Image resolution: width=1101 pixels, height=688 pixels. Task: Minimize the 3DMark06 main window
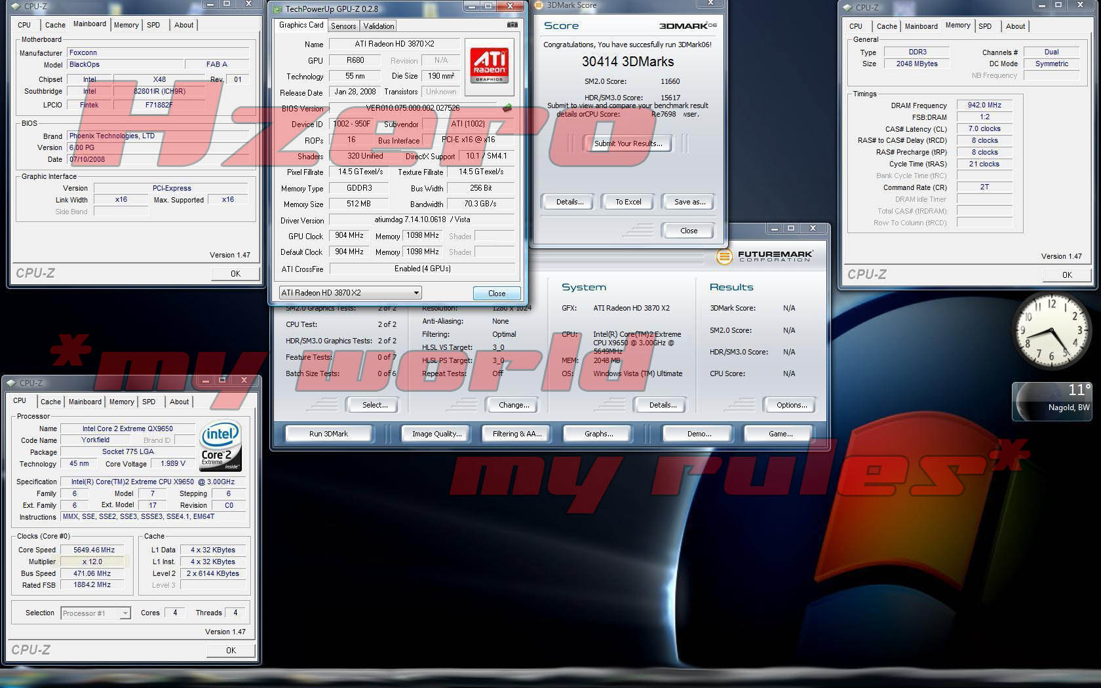point(775,228)
